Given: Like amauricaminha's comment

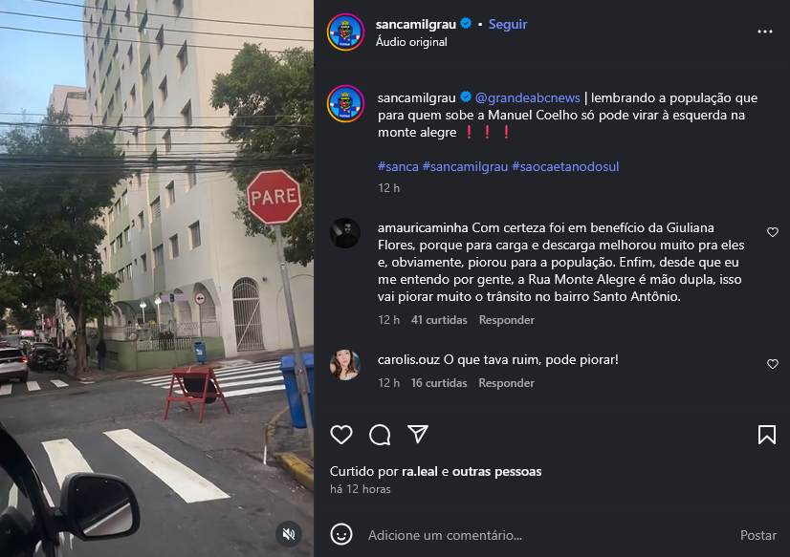Looking at the screenshot, I should [773, 232].
